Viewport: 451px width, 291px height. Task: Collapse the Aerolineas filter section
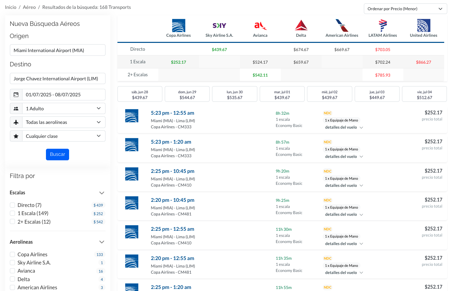coord(101,242)
